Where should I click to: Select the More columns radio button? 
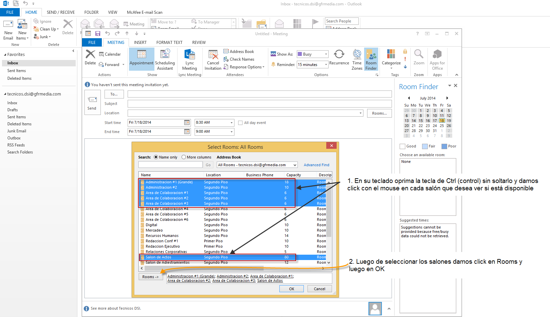[184, 157]
